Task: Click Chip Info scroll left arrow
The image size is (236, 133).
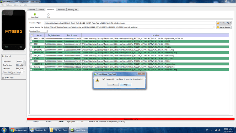Action: pos(3,74)
